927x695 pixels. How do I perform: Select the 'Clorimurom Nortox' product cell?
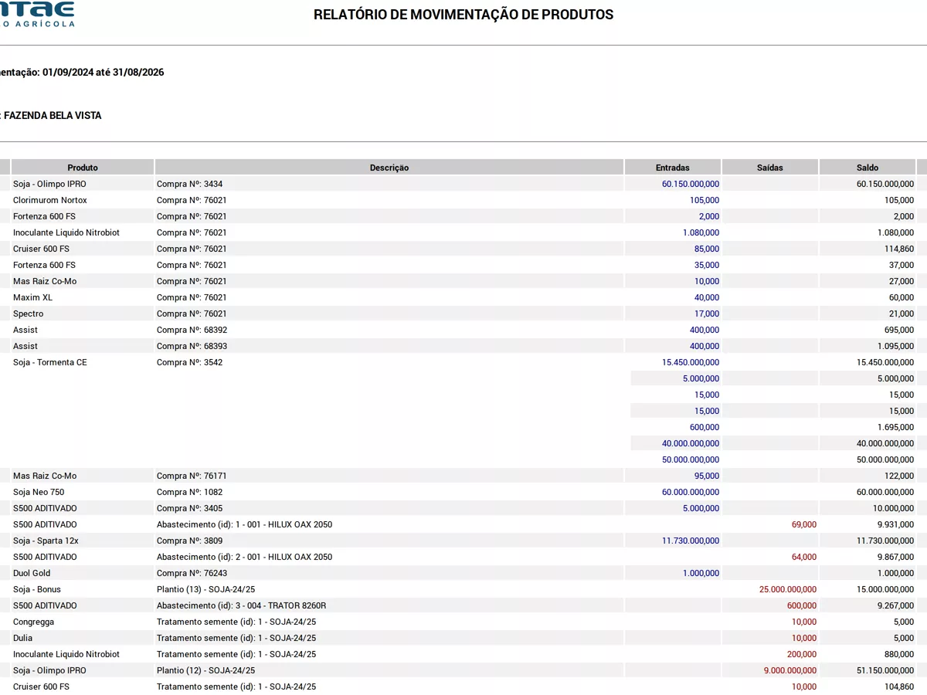pos(50,200)
